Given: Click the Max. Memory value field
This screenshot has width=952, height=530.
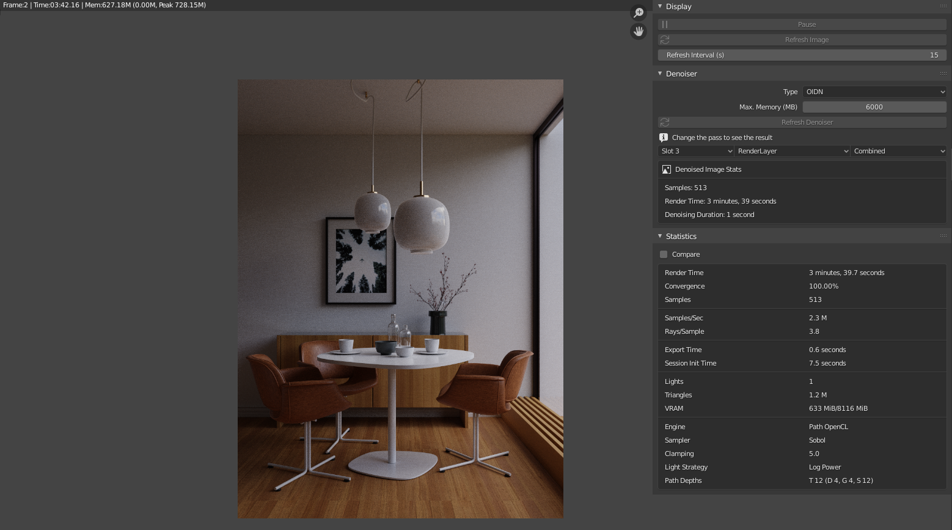Looking at the screenshot, I should pyautogui.click(x=874, y=107).
